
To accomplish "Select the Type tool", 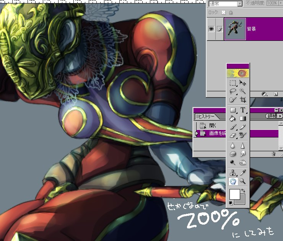I will (x=242, y=110).
